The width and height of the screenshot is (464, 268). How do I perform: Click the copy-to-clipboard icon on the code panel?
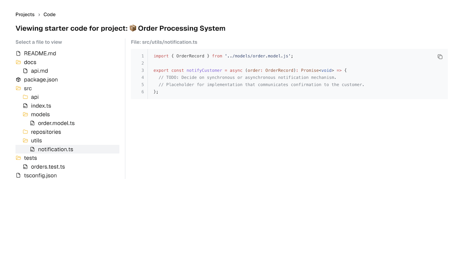[x=440, y=57]
